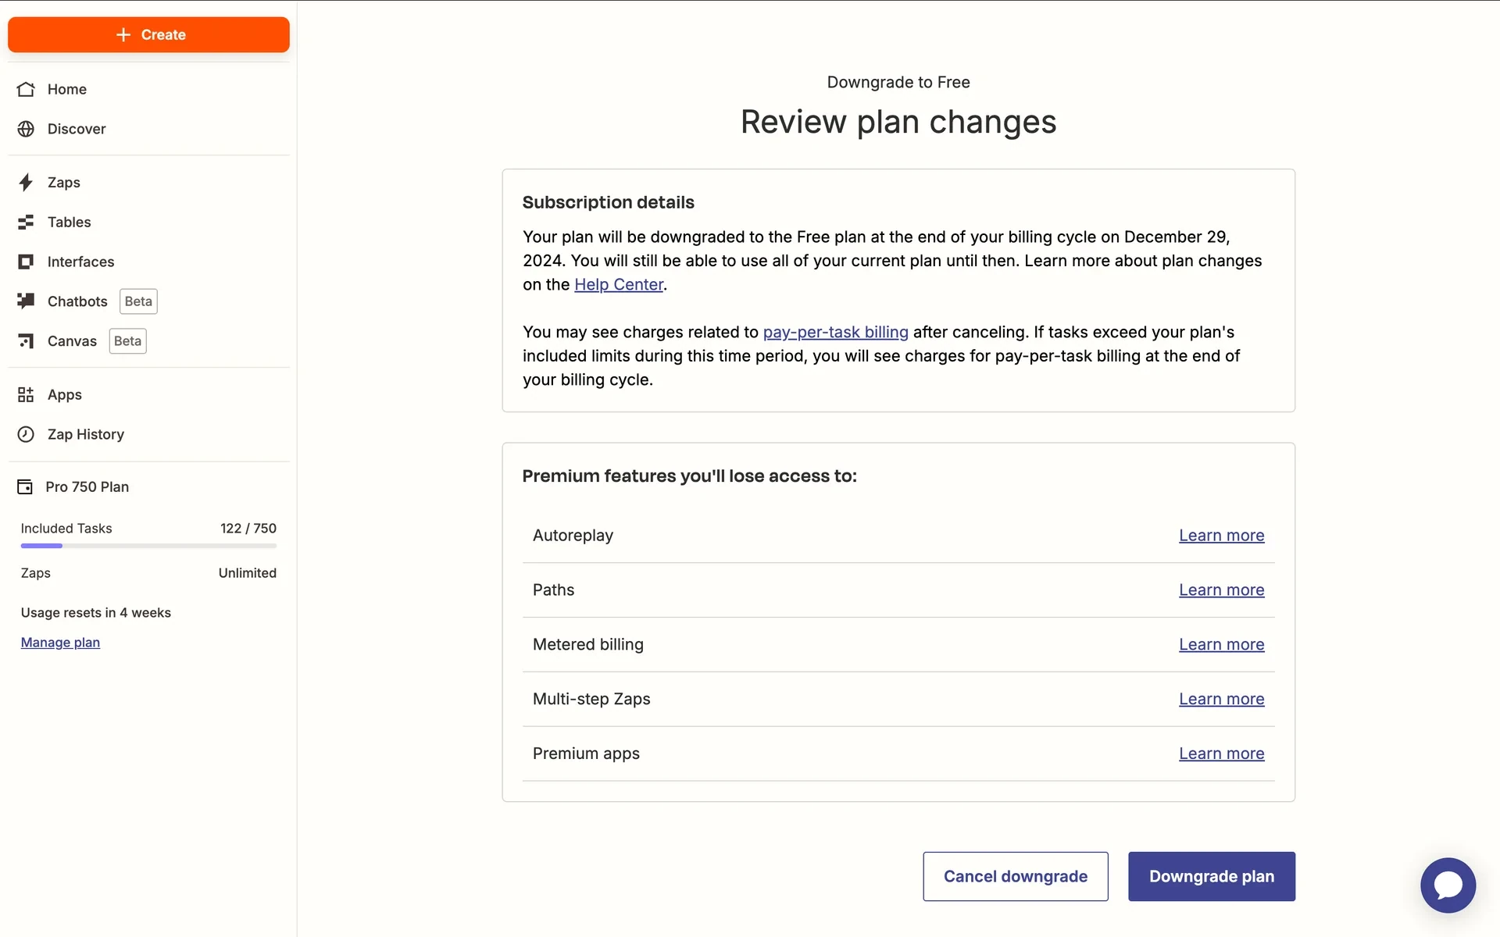Confirm with Downgrade plan button
The width and height of the screenshot is (1500, 937).
click(x=1211, y=876)
